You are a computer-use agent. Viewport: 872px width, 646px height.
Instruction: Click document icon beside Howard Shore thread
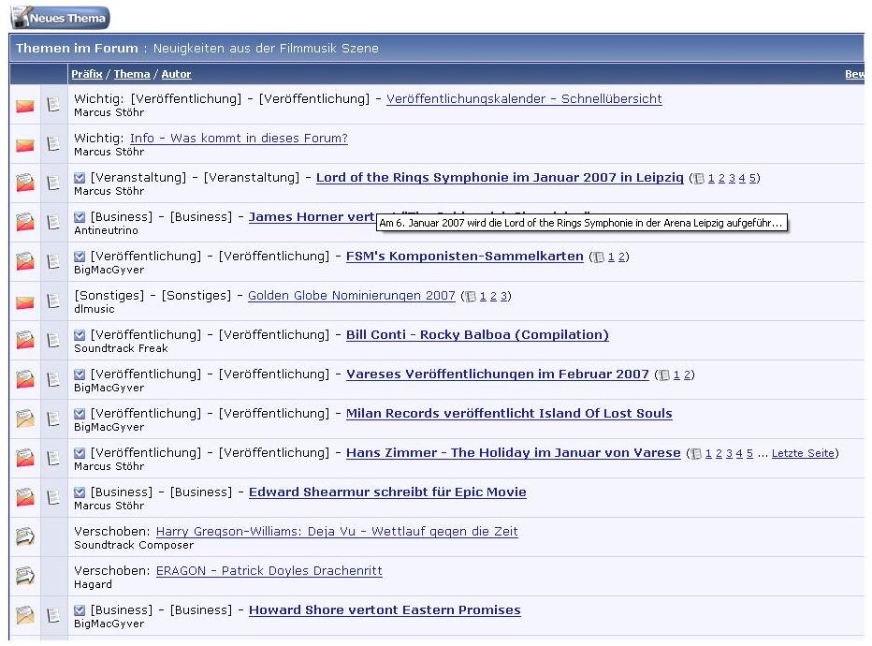pos(54,616)
